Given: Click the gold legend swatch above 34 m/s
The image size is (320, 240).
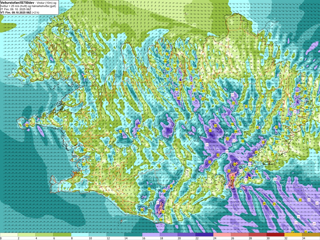Looking at the screenshot, I should pyautogui.click(x=311, y=235).
